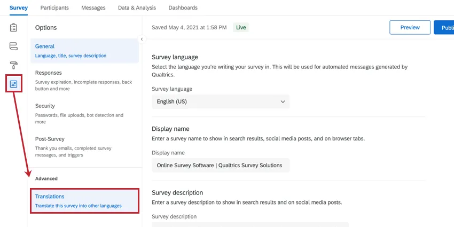
Task: Open the Messages tab
Action: point(93,8)
